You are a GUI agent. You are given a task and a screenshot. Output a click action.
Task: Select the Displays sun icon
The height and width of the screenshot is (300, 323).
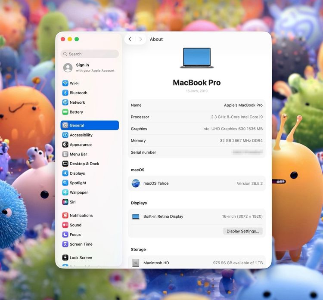click(65, 173)
